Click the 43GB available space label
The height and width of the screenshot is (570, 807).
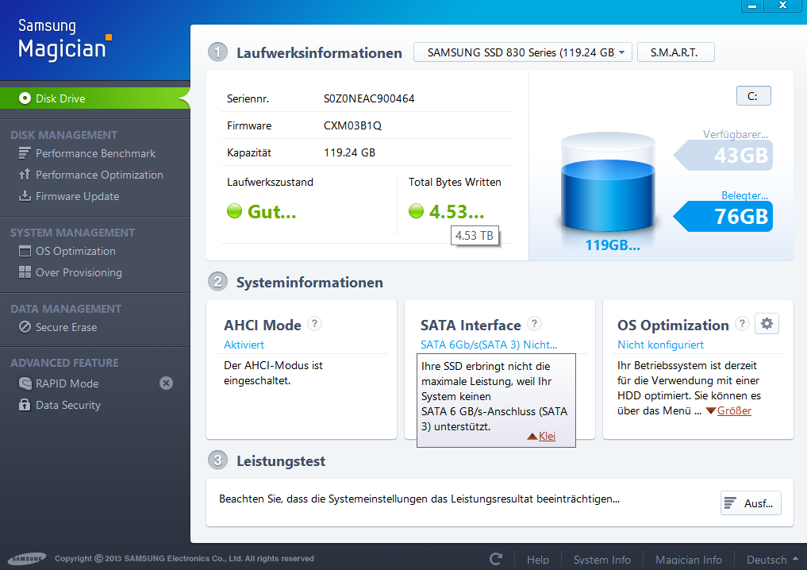pyautogui.click(x=723, y=155)
